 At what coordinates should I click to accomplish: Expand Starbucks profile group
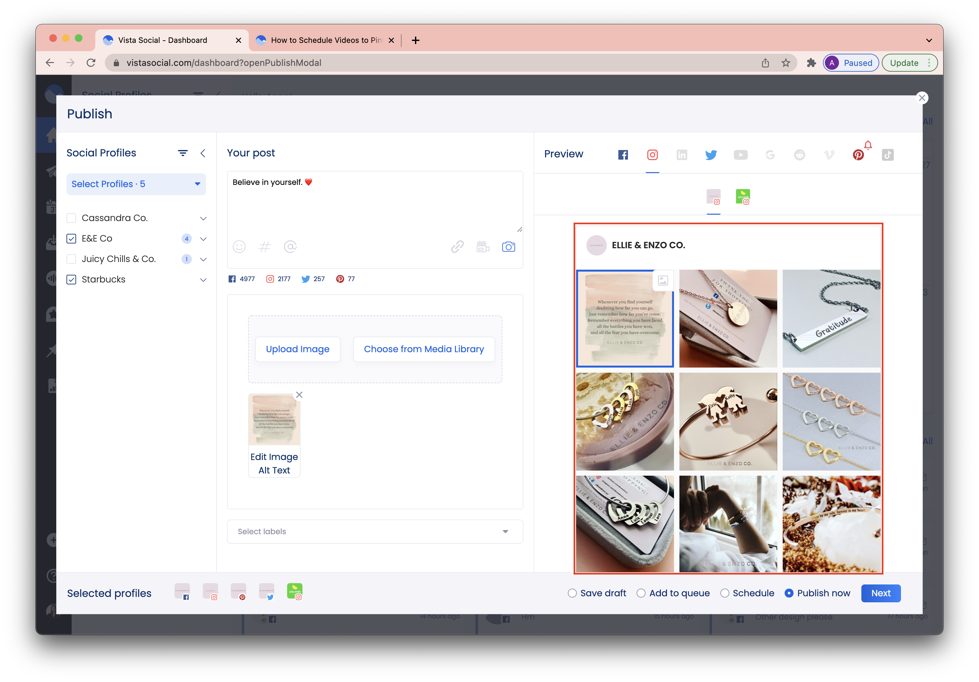coord(203,280)
